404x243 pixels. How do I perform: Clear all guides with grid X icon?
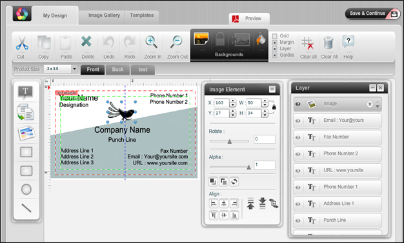pyautogui.click(x=308, y=43)
